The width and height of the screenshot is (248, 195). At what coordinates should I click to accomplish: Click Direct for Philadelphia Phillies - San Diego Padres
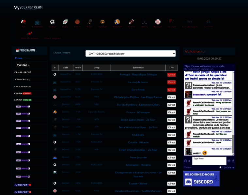[x=171, y=97]
